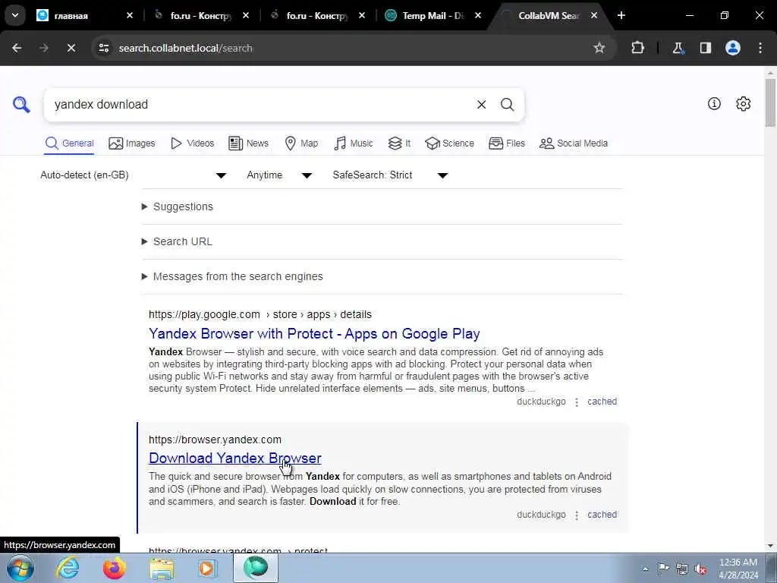
Task: Open a new browser tab
Action: (621, 15)
